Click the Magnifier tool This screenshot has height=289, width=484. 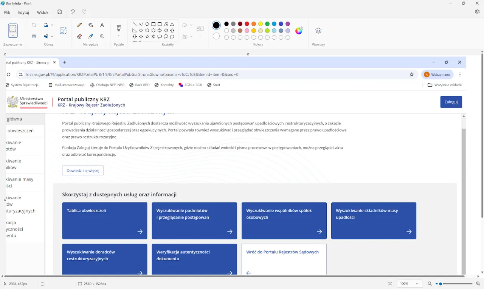(102, 36)
